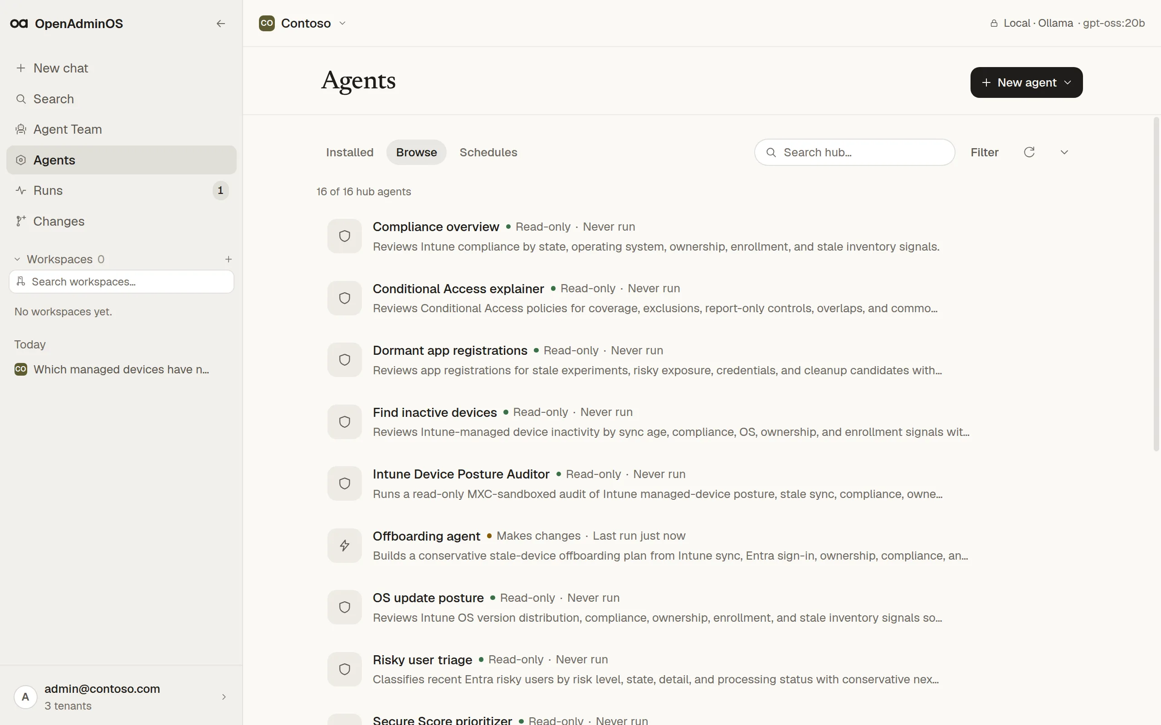This screenshot has height=725, width=1161.
Task: Click the Makes changes status label
Action: [x=538, y=536]
